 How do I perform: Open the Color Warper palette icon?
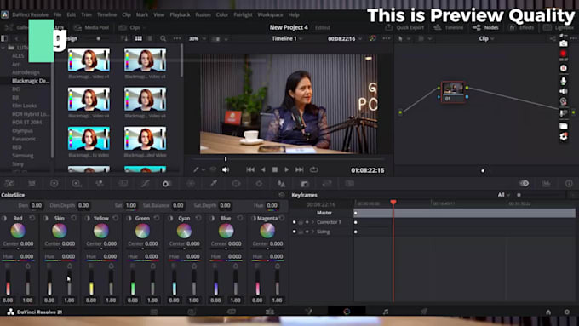coord(191,184)
